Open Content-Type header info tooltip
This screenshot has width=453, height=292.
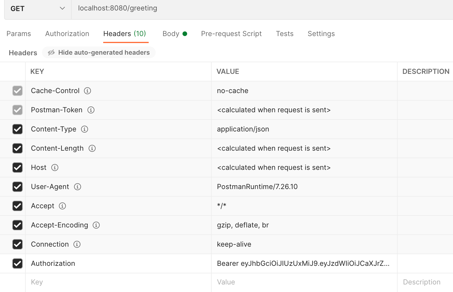coord(85,129)
